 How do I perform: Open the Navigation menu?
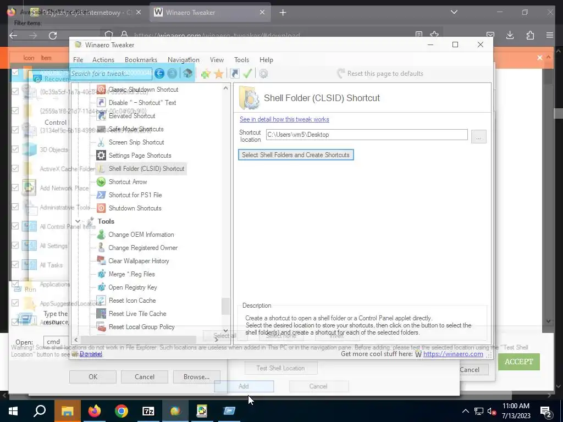point(184,60)
